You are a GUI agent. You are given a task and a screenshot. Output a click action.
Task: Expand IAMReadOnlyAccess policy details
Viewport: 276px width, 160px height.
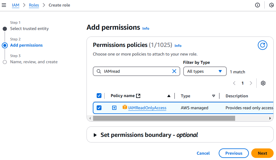coord(114,108)
